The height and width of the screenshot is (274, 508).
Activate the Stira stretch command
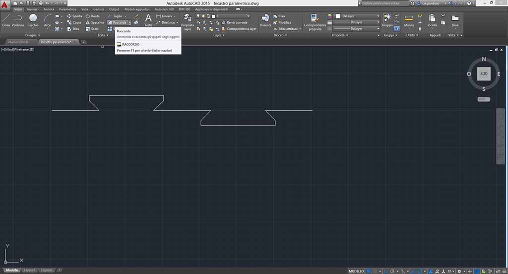[x=73, y=29]
